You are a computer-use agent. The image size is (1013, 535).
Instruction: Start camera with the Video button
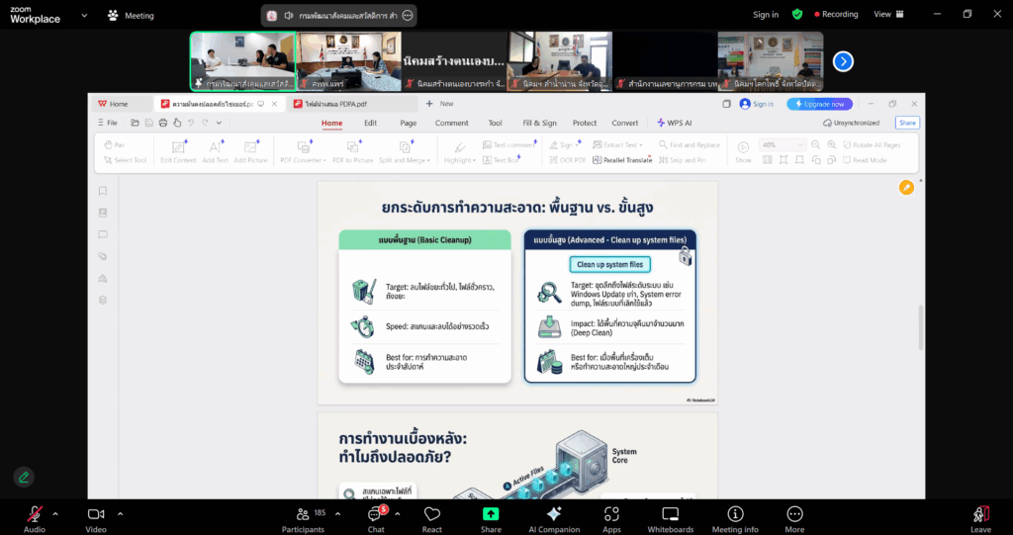pos(96,518)
